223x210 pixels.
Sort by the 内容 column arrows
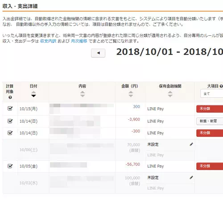pyautogui.click(x=83, y=94)
